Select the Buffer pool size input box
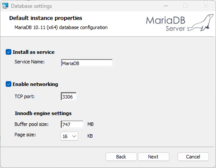 point(72,124)
